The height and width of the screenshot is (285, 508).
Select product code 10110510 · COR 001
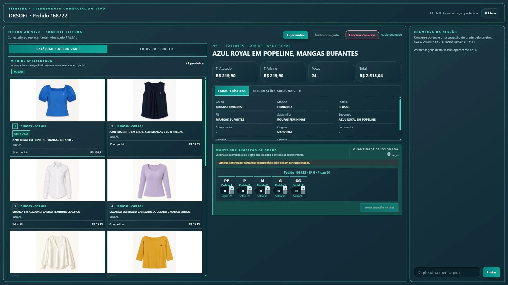[x=129, y=126]
